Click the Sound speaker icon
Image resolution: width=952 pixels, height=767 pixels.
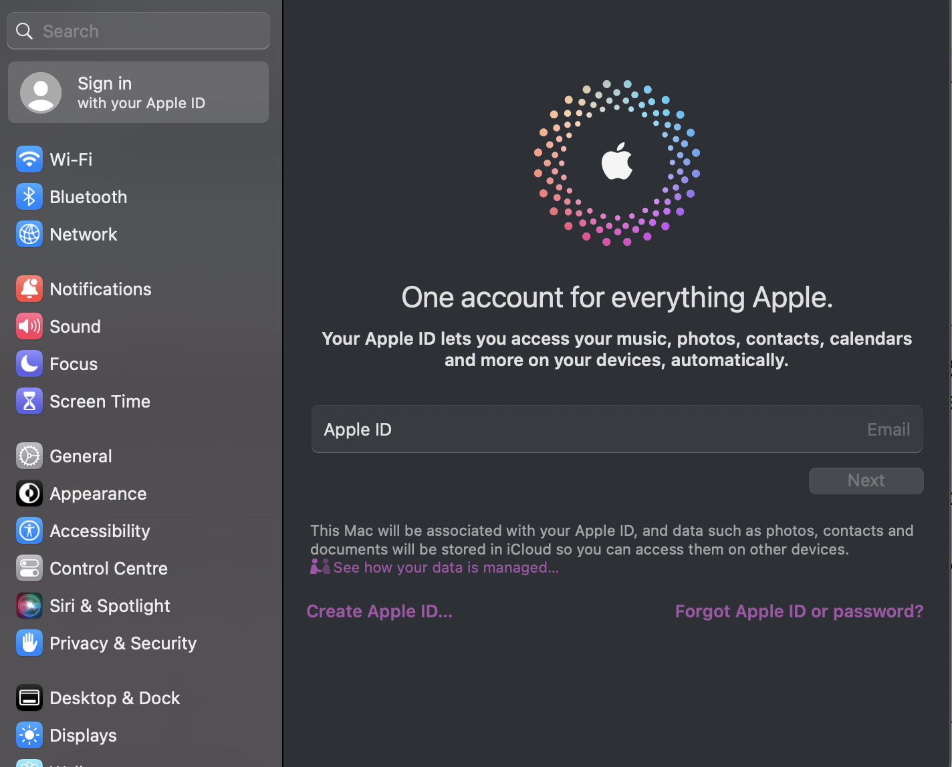point(29,326)
